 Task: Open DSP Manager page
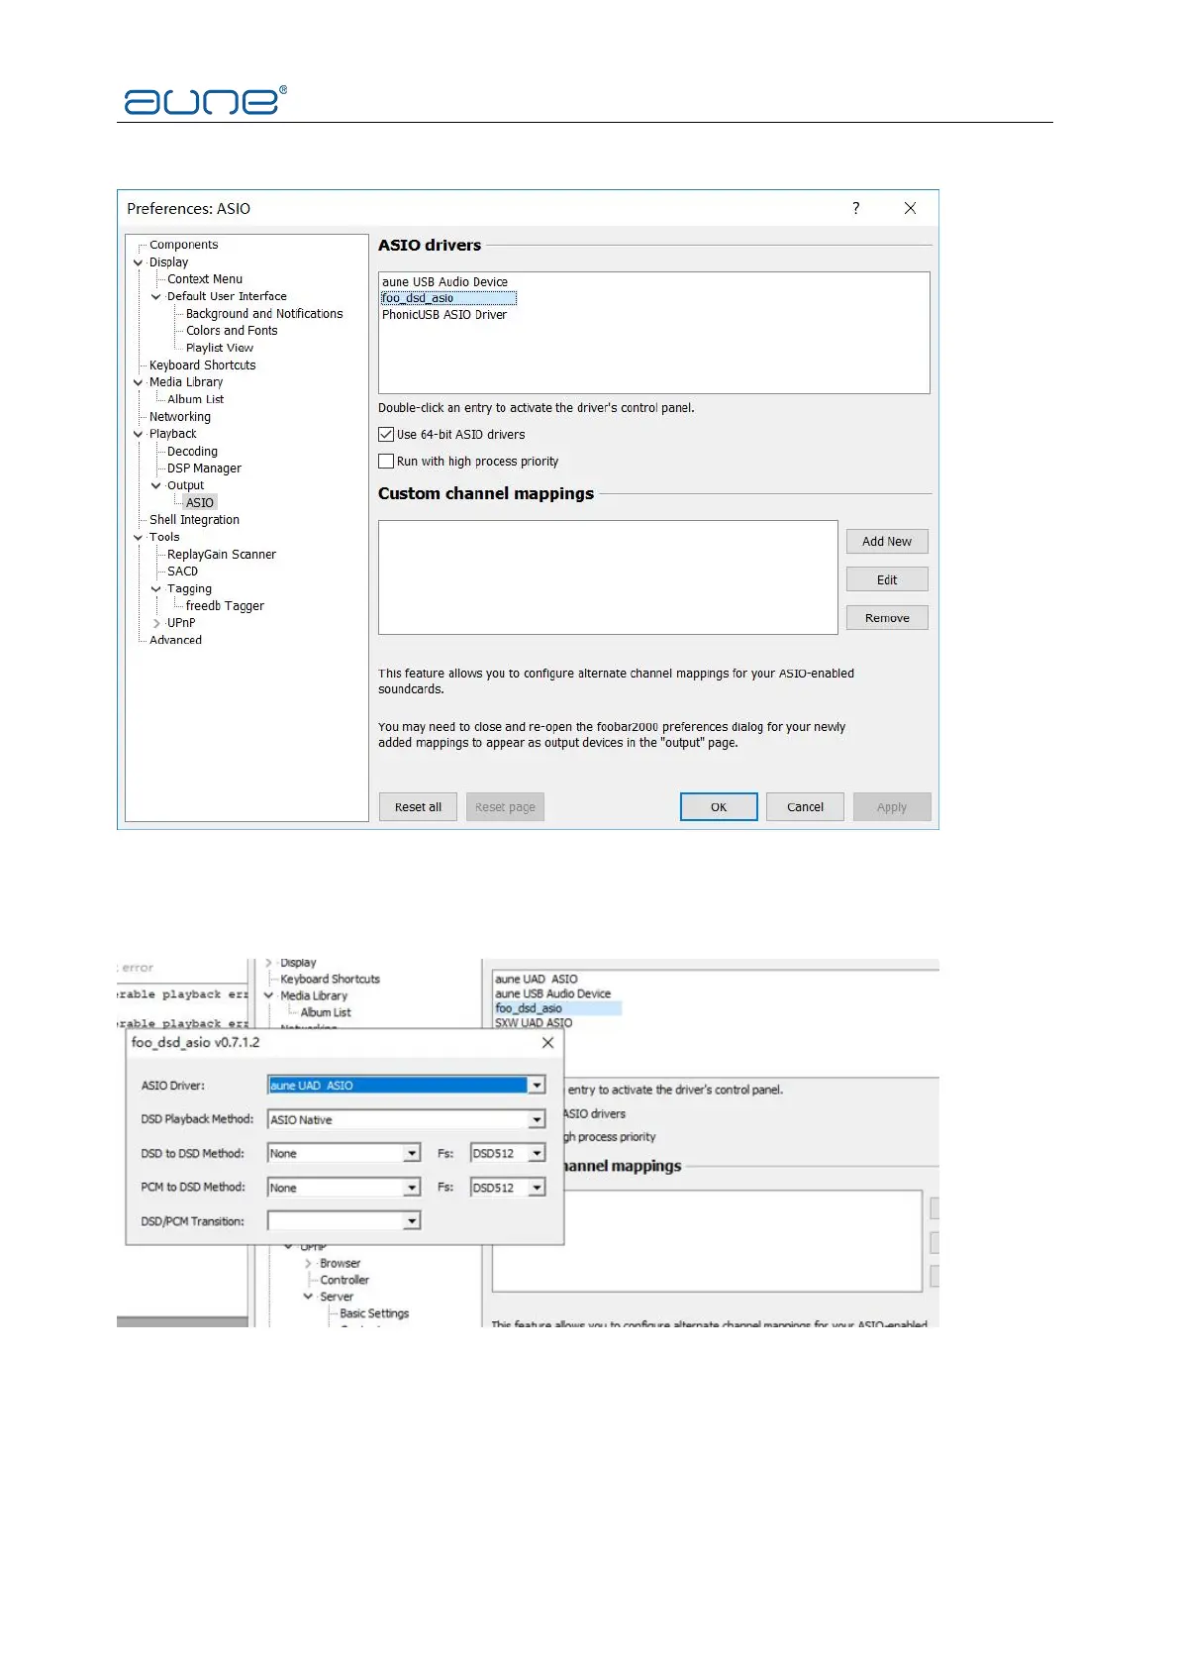click(204, 469)
